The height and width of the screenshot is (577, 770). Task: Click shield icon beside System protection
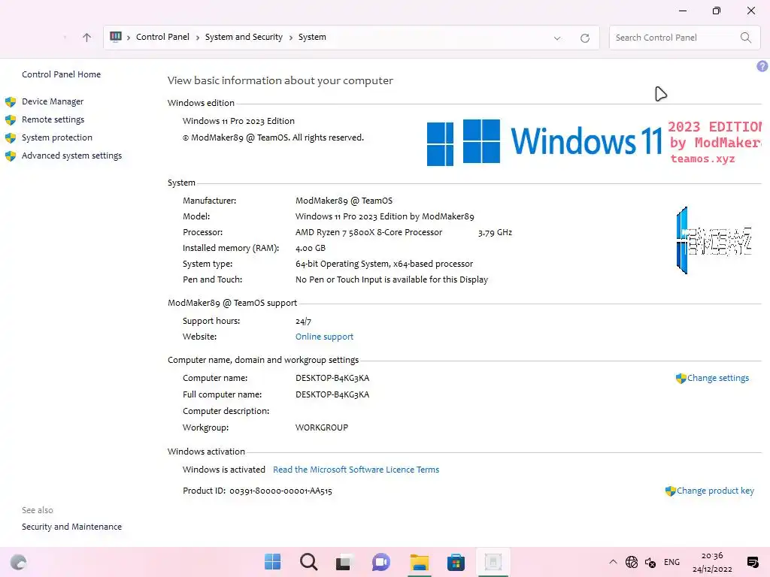11,138
